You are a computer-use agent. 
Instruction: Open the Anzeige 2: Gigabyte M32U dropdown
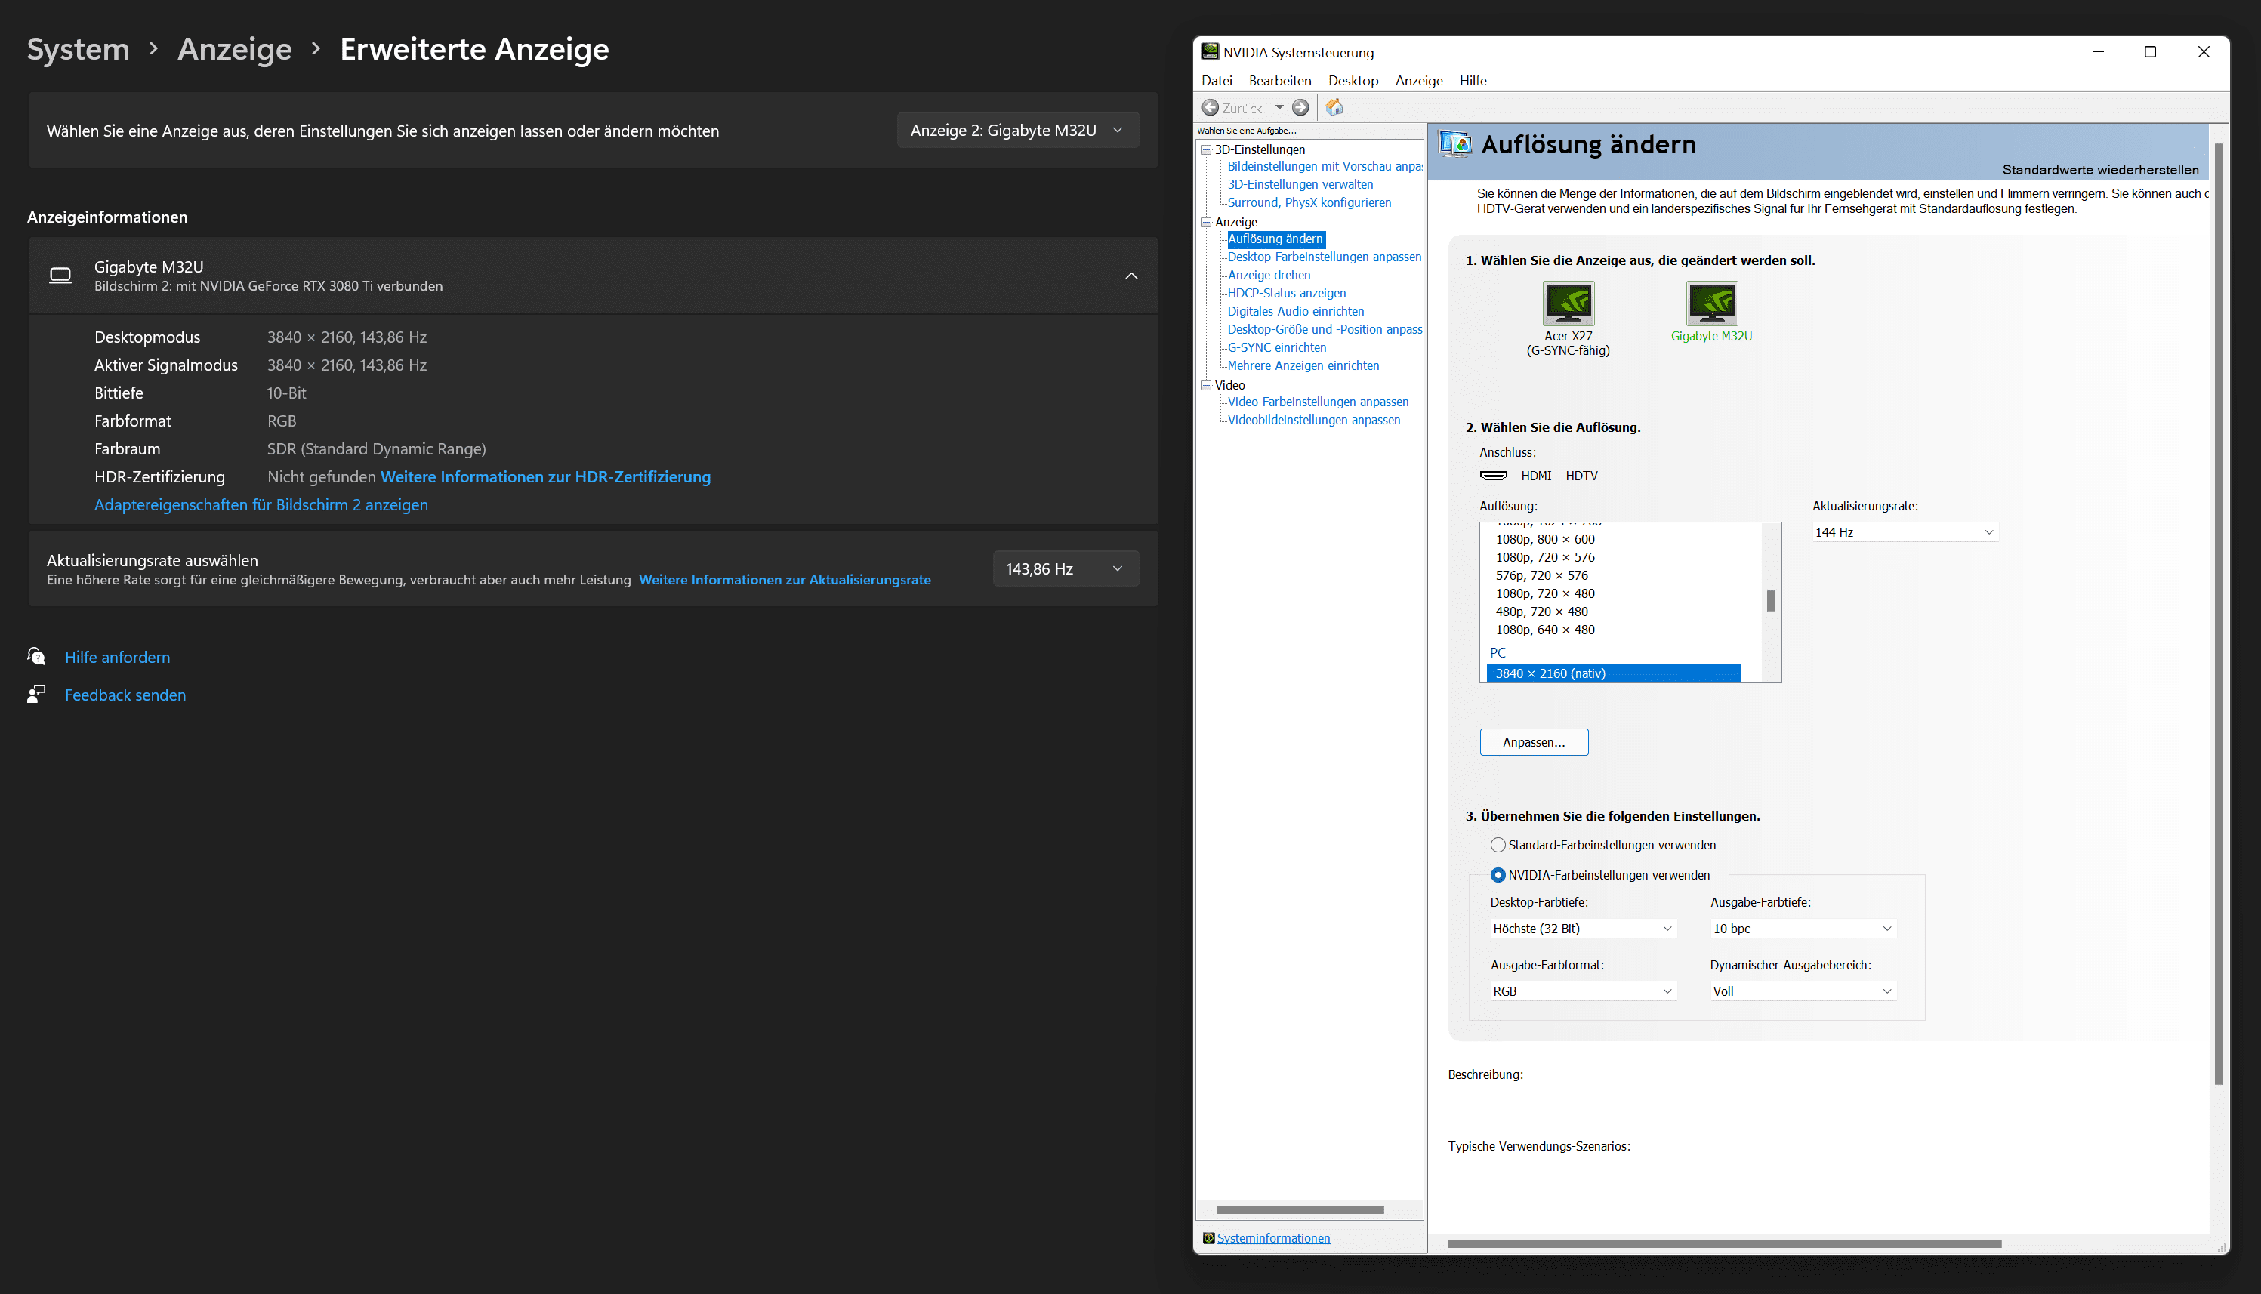pos(1018,131)
